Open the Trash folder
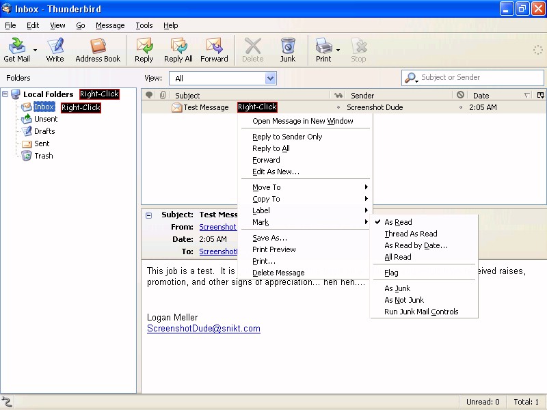Image resolution: width=547 pixels, height=410 pixels. pyautogui.click(x=44, y=156)
